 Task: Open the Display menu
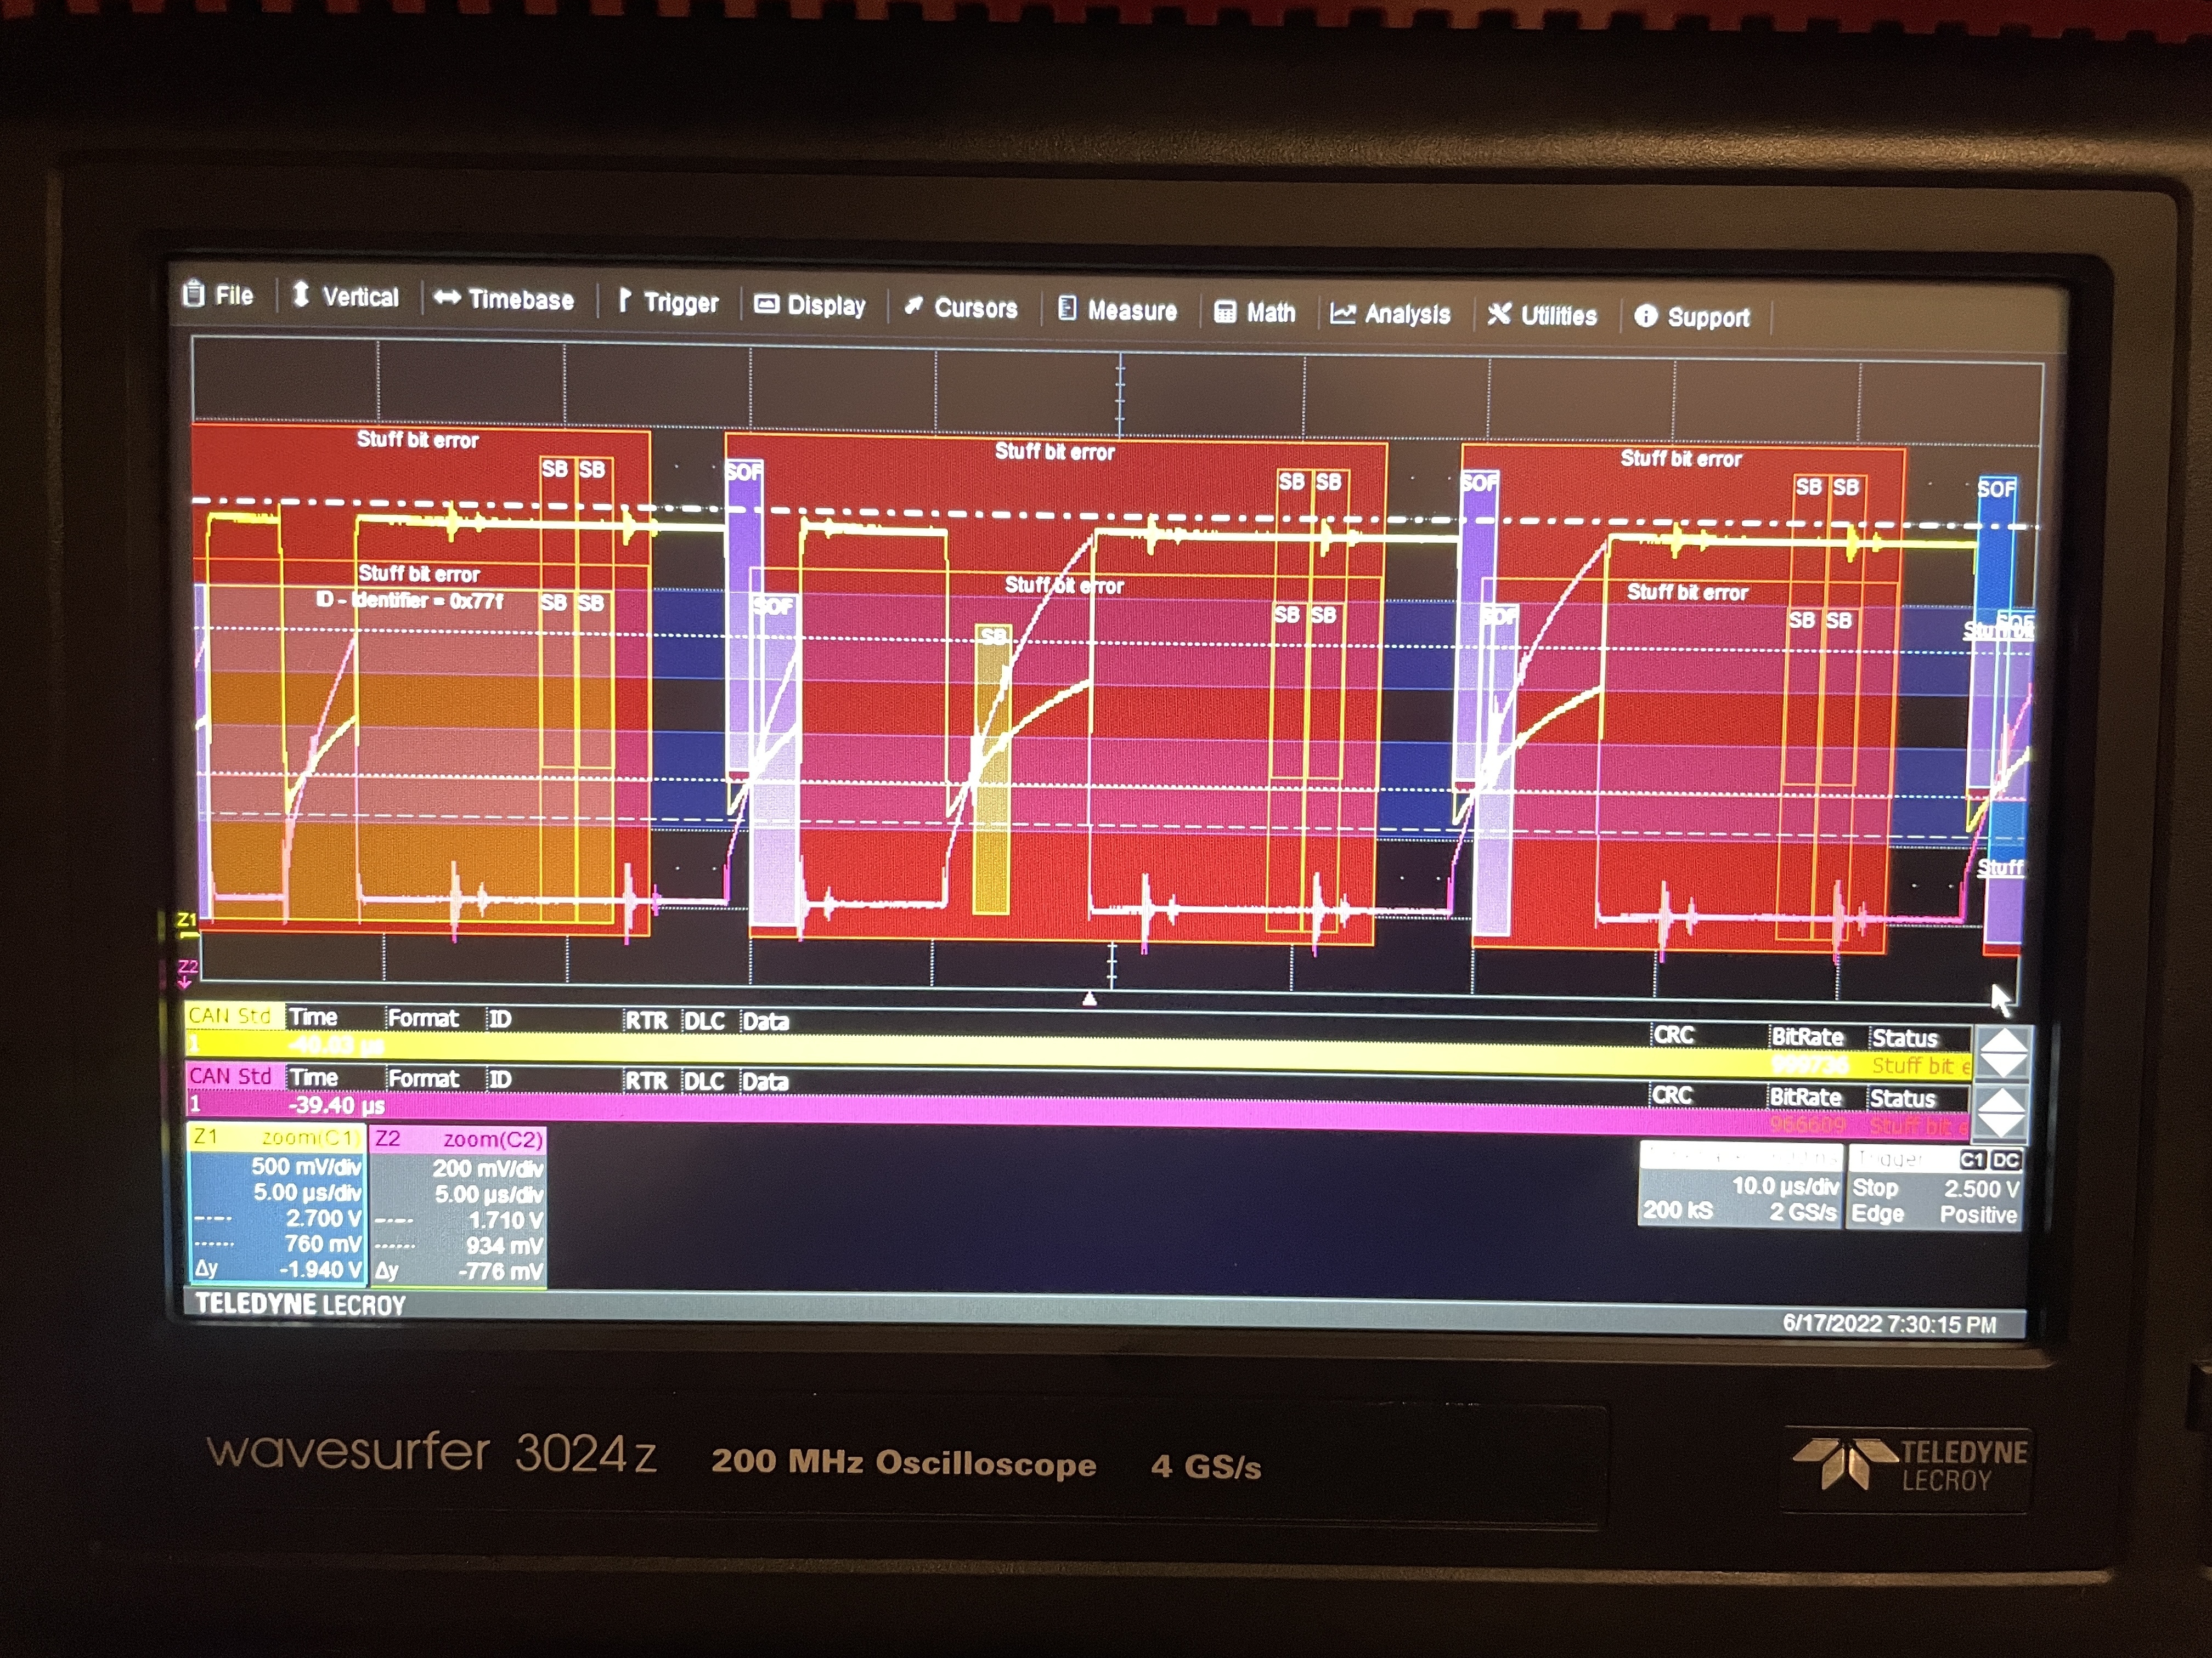click(x=810, y=305)
